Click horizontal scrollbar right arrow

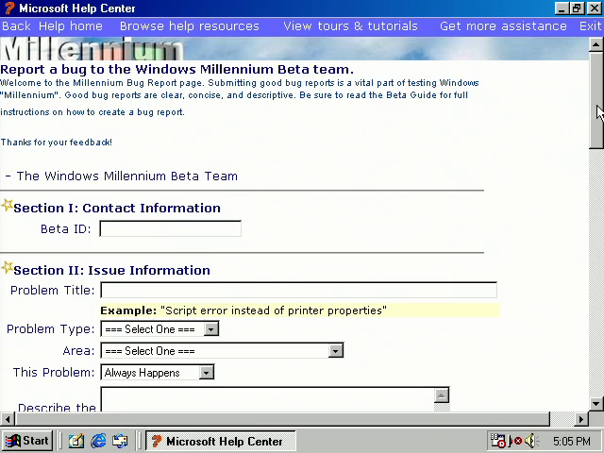tap(581, 419)
